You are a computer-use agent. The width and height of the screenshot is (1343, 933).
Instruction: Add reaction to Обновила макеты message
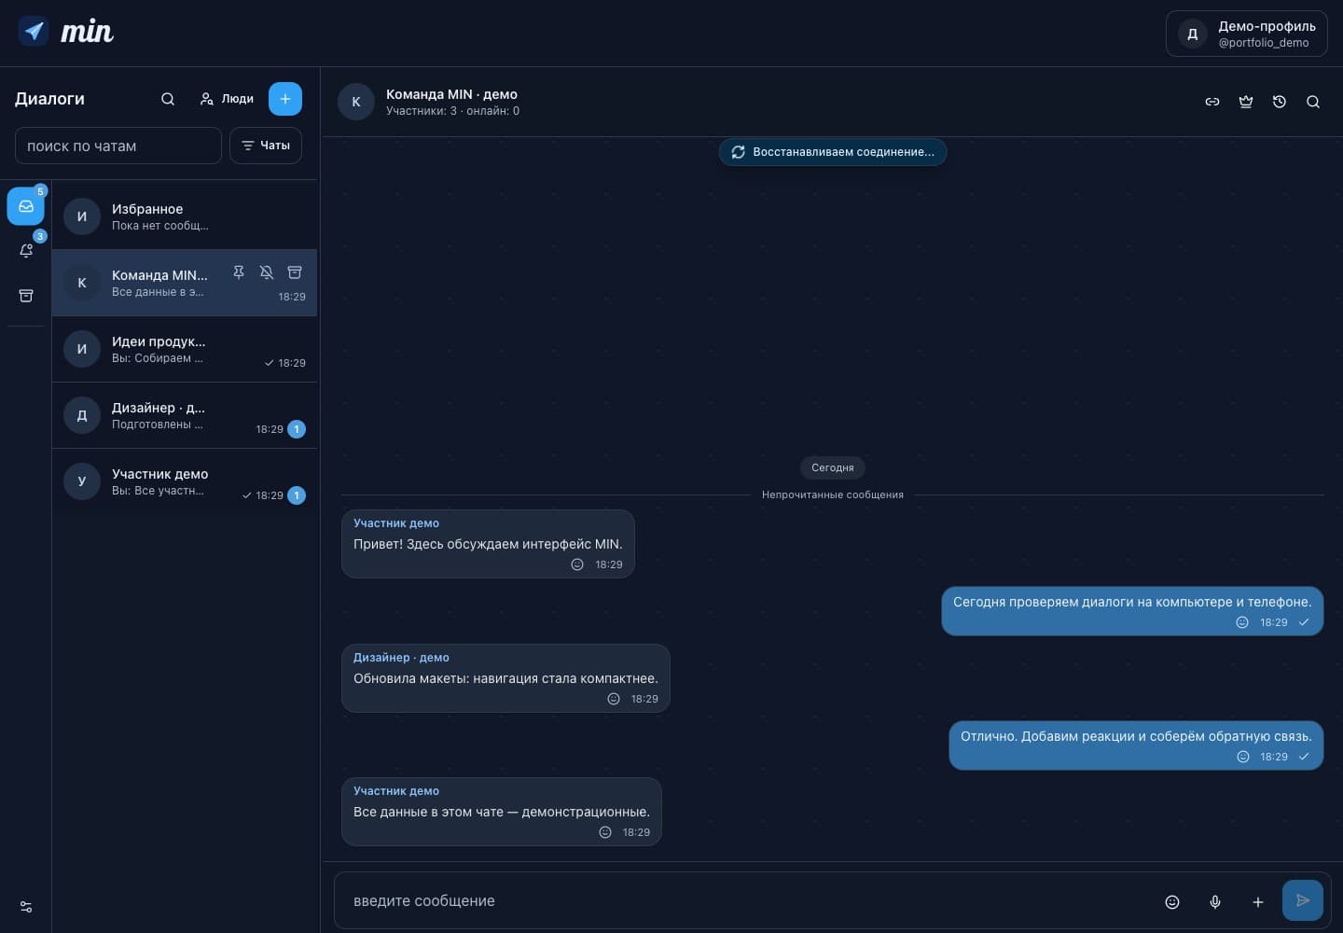pos(614,699)
